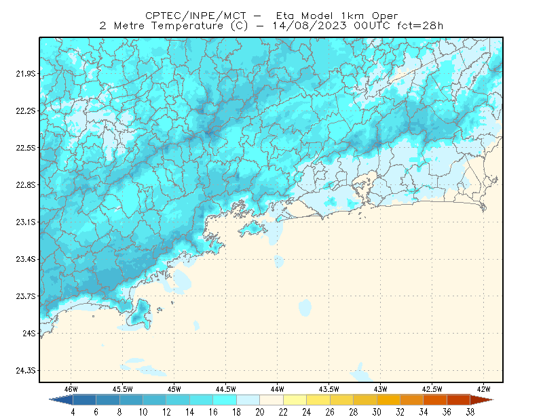Click the '23.1S' latitude label

tap(26, 222)
